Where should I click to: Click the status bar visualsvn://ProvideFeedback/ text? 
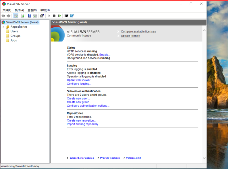[20, 166]
